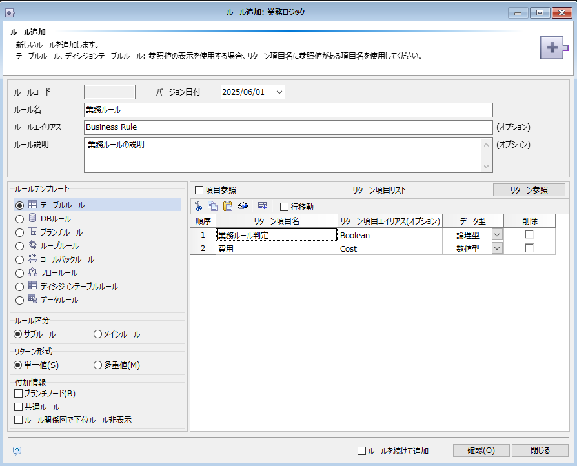Enable ルール関係図で下位ルール非表示 checkbox
The width and height of the screenshot is (577, 466).
19,420
